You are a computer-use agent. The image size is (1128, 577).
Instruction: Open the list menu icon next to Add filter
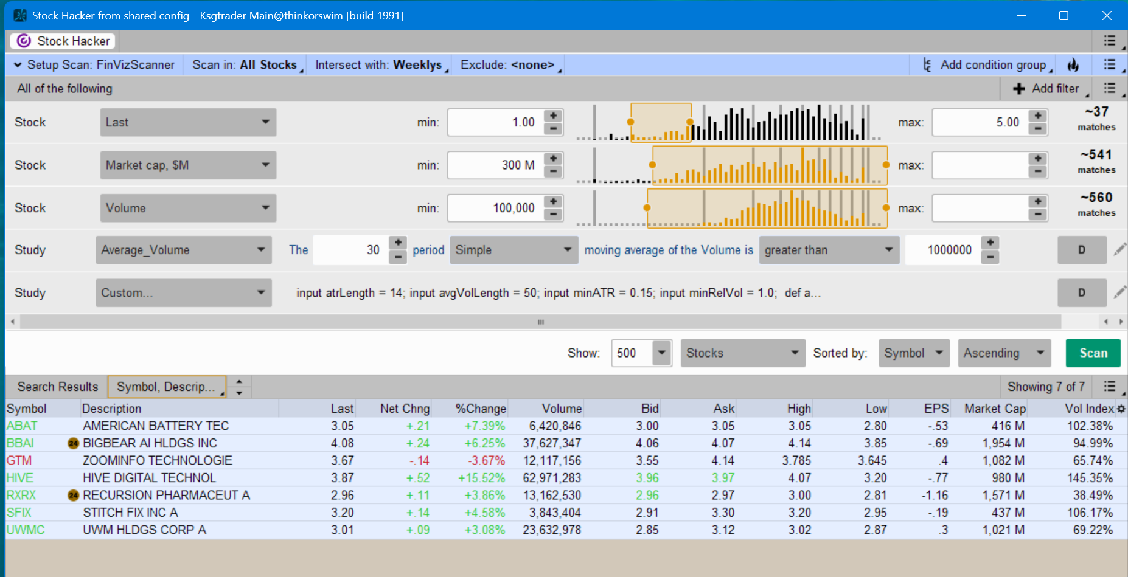[x=1110, y=89]
